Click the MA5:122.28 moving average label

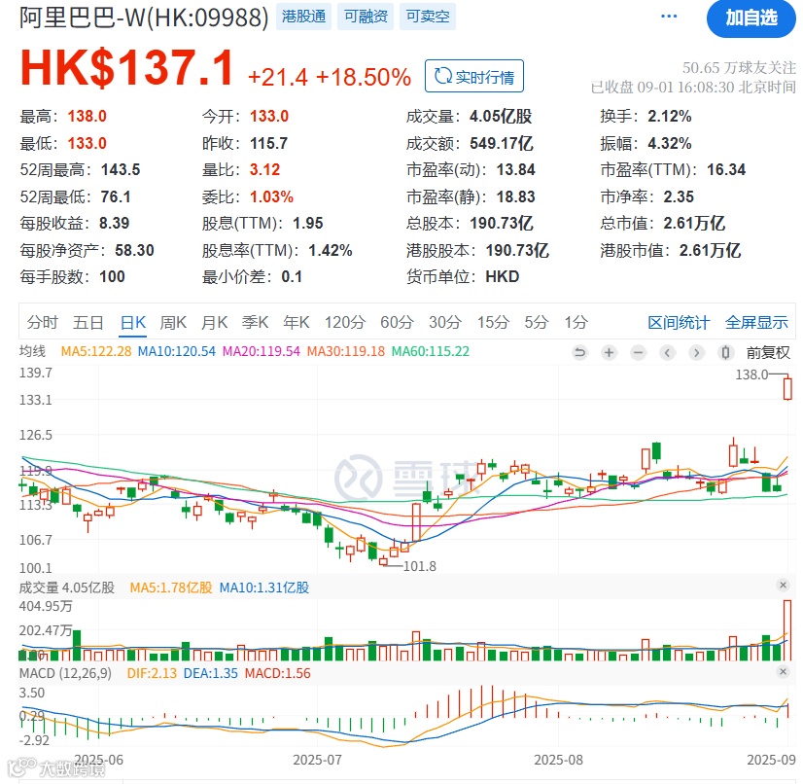pyautogui.click(x=96, y=351)
